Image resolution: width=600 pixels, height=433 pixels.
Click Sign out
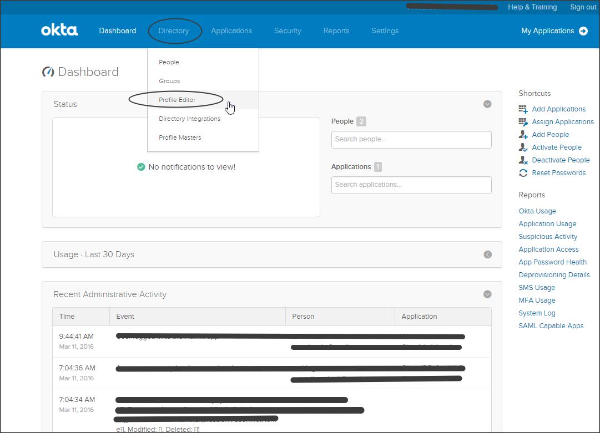point(583,7)
